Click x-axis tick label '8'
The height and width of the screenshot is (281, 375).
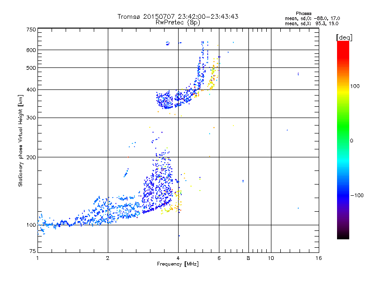(248, 258)
